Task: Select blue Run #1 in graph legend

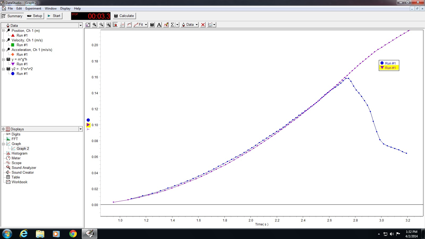Action: 389,63
